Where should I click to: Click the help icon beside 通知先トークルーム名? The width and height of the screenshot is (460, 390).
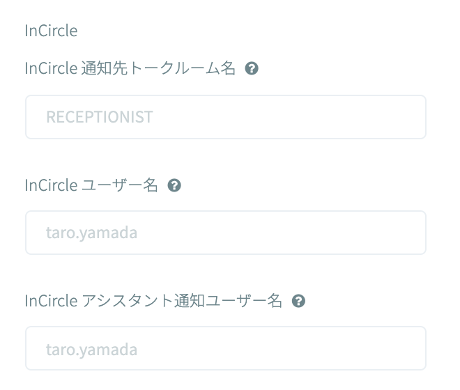253,69
